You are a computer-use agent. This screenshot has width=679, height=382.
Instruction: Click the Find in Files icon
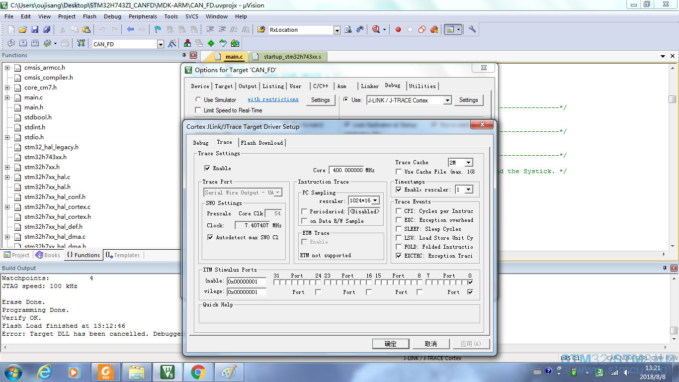click(261, 30)
